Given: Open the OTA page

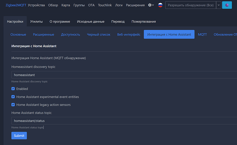Looking at the screenshot, I should pyautogui.click(x=91, y=5).
